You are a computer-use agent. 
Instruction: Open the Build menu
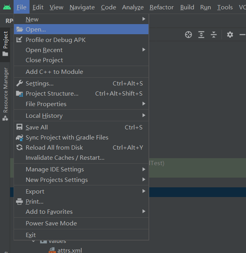pos(187,7)
